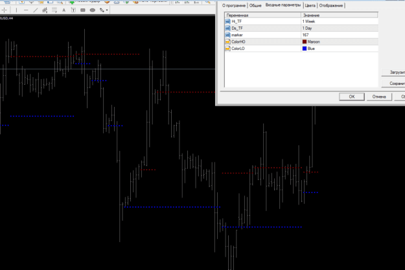Click the marker variable icon

[228, 35]
